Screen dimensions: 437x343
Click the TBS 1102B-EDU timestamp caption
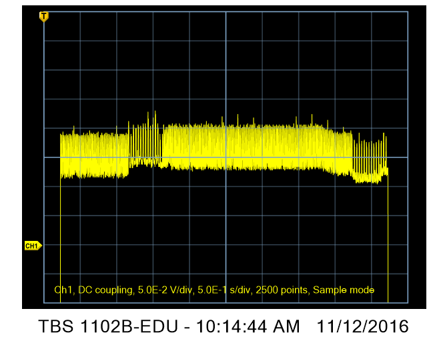pyautogui.click(x=224, y=326)
